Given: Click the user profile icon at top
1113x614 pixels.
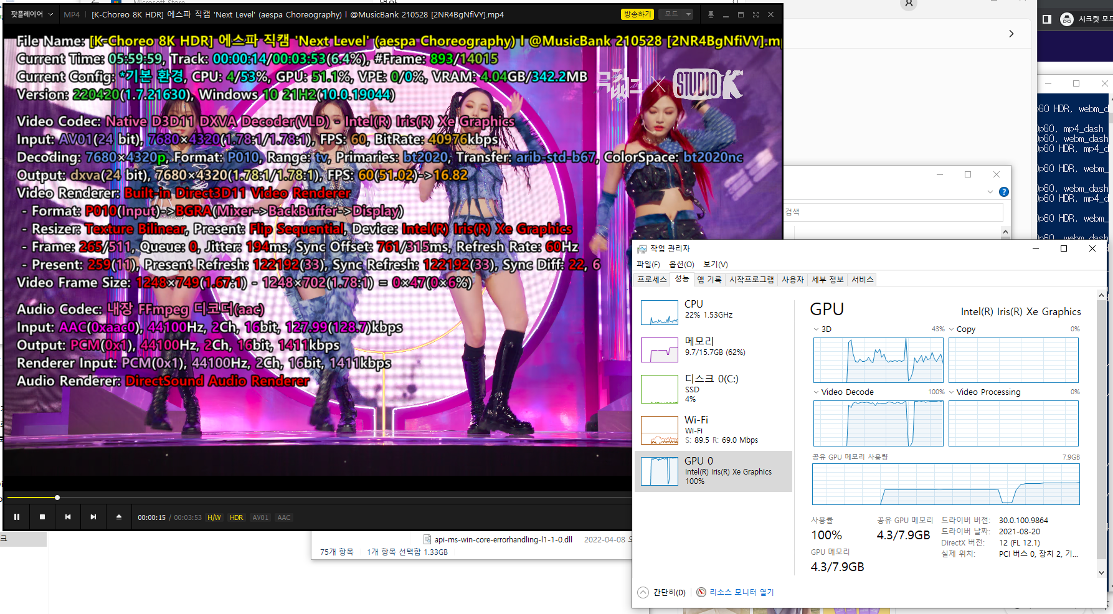Looking at the screenshot, I should point(909,4).
